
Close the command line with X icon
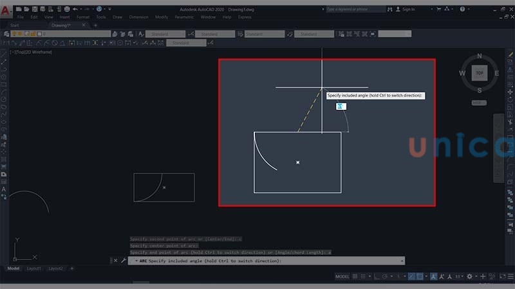(115, 261)
